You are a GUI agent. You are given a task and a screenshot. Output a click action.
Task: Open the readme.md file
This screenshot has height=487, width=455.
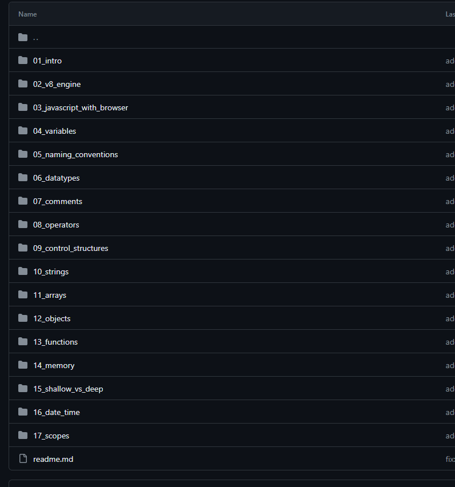click(x=53, y=459)
